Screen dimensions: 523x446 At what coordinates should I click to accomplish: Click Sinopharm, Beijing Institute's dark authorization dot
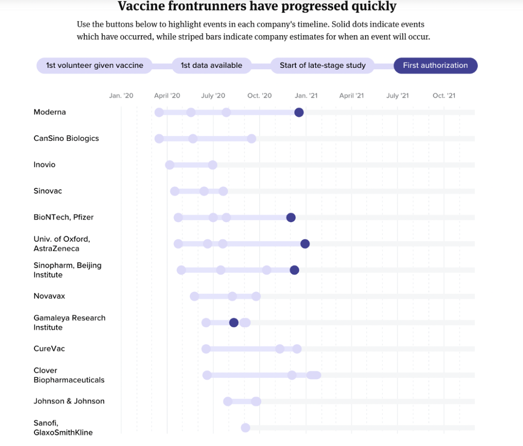(294, 270)
